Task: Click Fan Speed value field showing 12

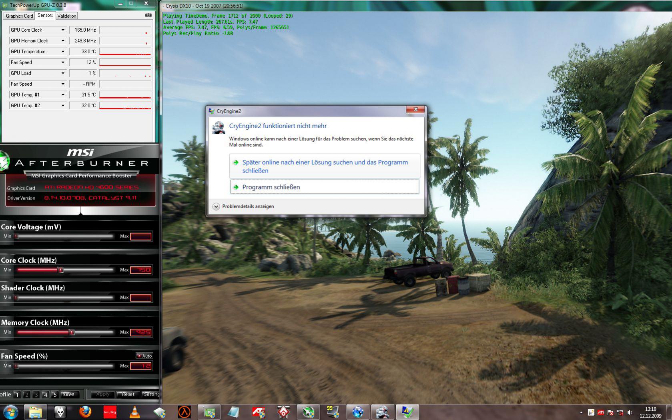Action: click(140, 366)
